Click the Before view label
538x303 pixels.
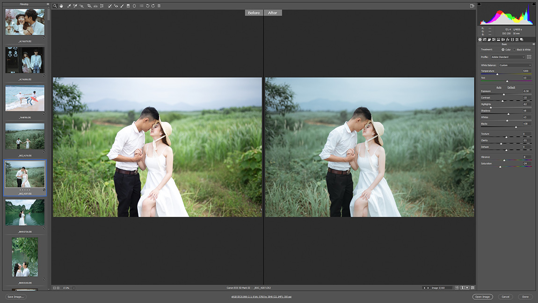tap(254, 13)
